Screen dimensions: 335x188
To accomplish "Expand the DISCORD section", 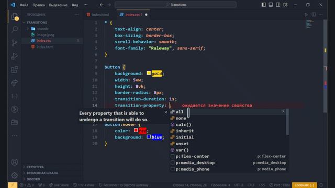I will [x=33, y=179].
